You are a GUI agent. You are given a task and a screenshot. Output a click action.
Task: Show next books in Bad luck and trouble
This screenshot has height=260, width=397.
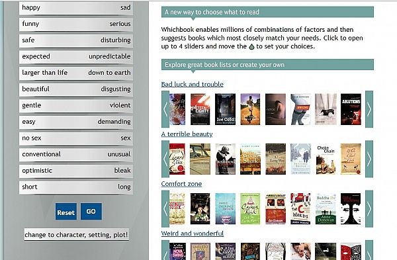(369, 109)
